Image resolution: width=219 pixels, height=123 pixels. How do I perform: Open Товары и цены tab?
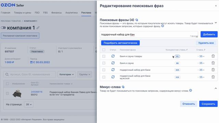coord(23,13)
